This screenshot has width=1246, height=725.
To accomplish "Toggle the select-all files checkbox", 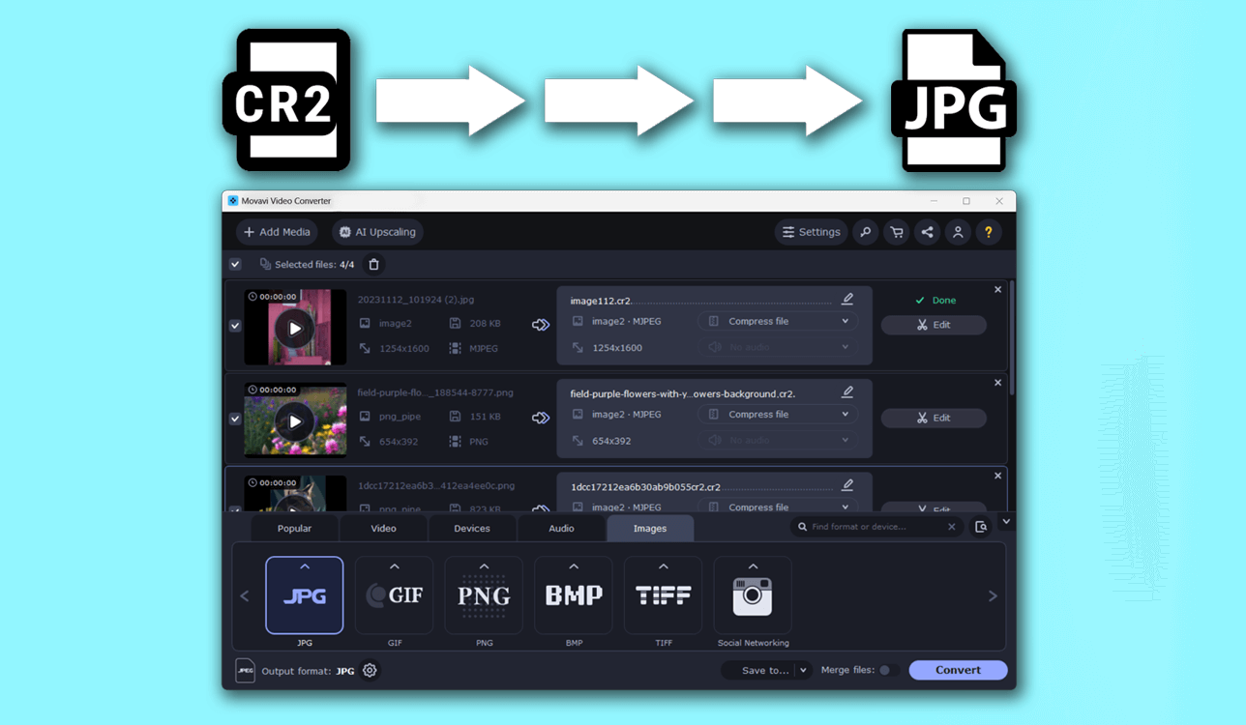I will click(235, 264).
